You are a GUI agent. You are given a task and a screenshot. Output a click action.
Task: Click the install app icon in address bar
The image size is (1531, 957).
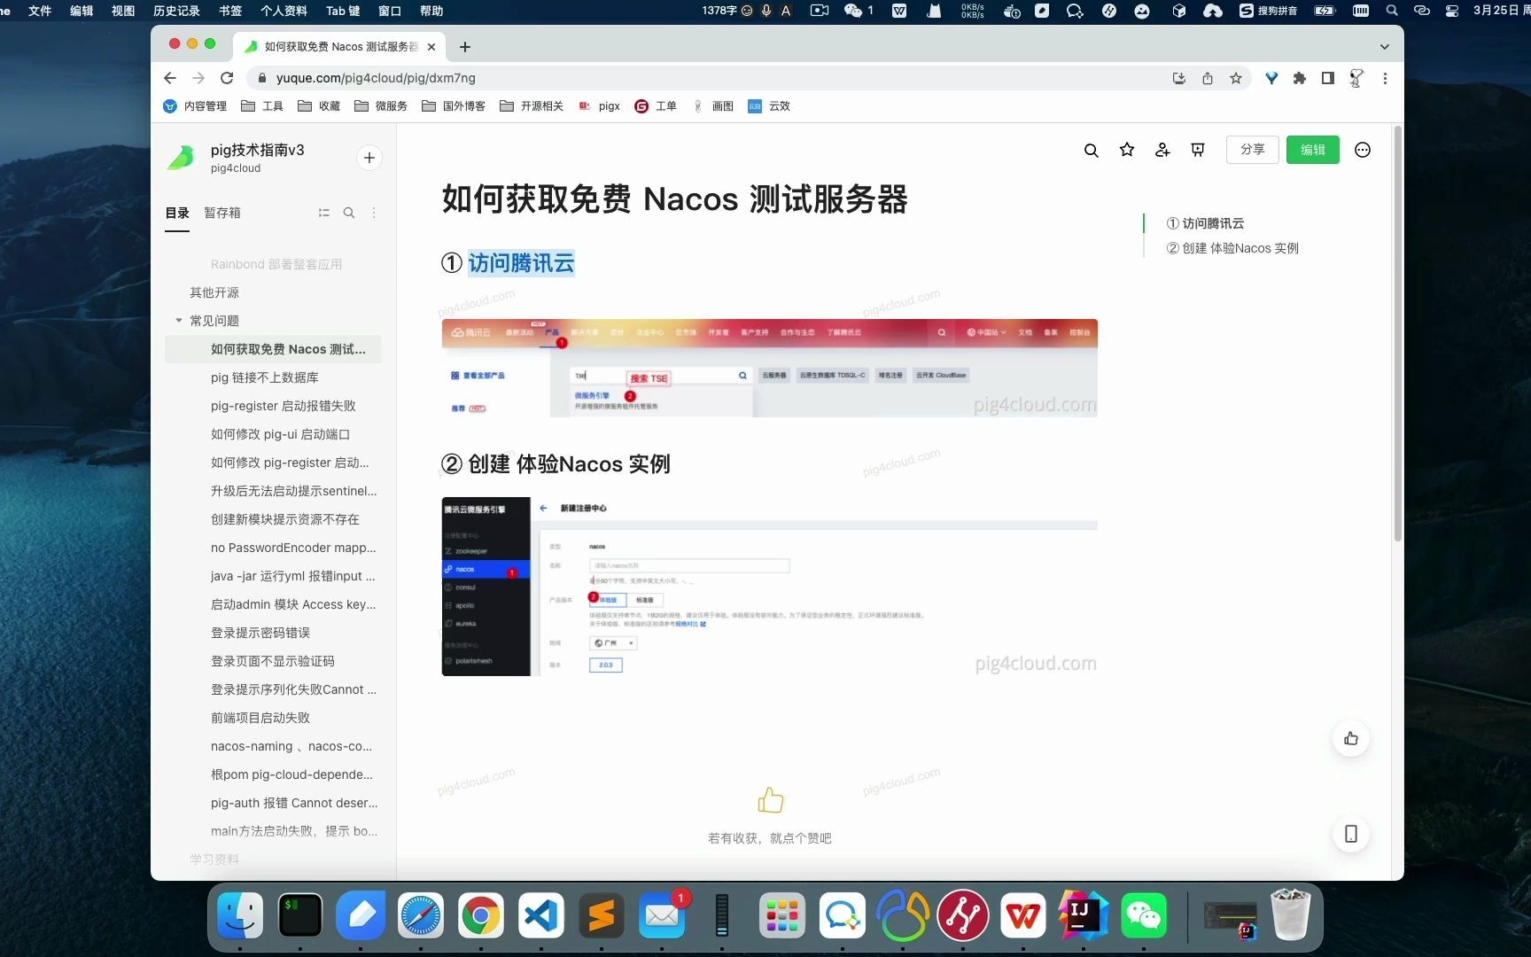(1178, 78)
